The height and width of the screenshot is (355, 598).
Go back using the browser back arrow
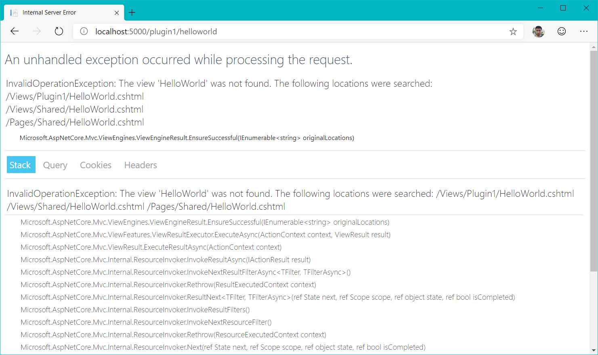(x=15, y=31)
